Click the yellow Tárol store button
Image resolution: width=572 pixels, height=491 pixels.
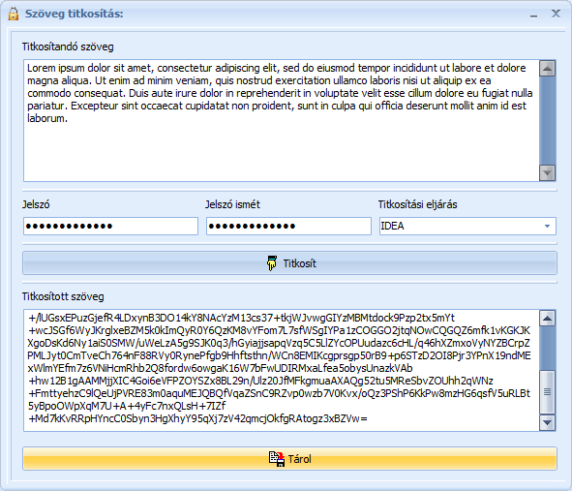click(x=289, y=458)
